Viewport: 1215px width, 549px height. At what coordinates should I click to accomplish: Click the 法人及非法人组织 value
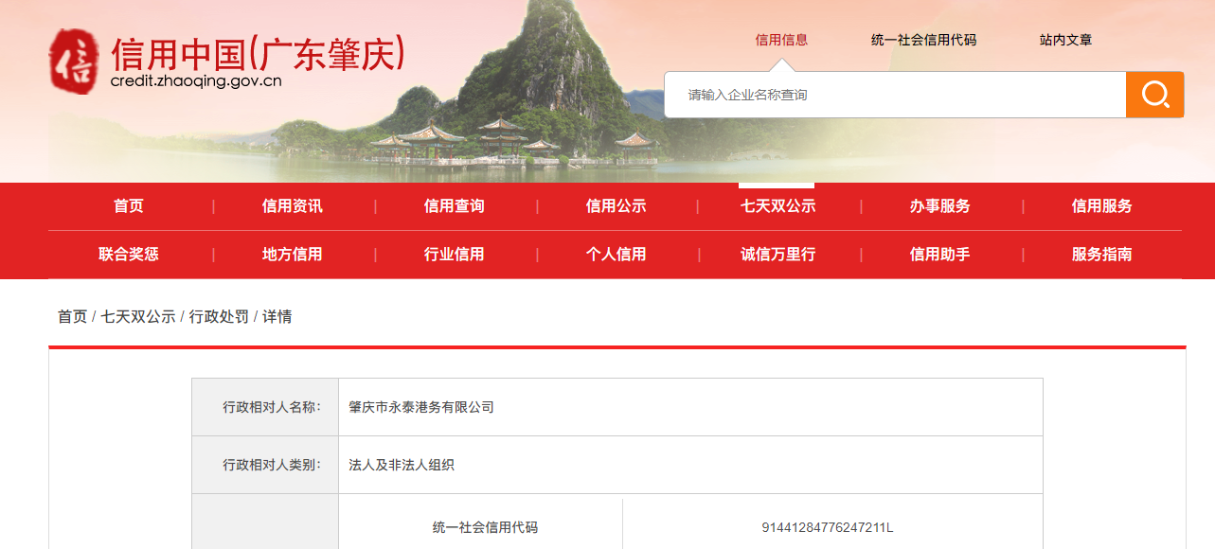[402, 466]
